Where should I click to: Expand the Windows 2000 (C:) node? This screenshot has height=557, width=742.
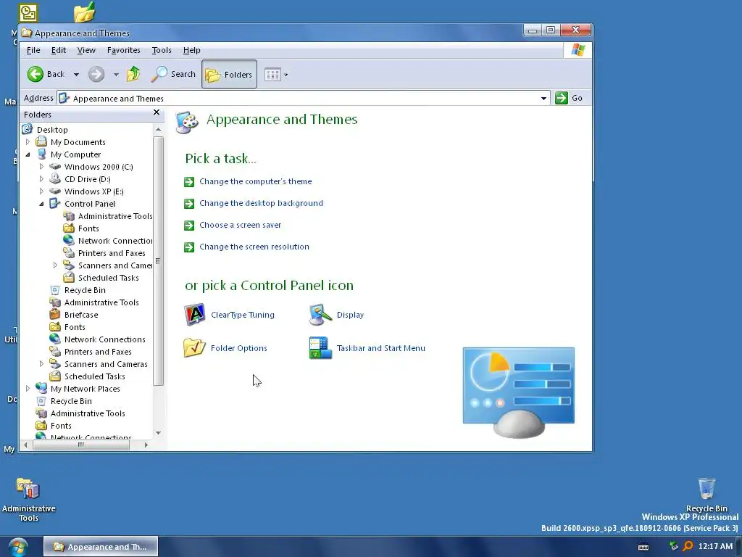click(41, 167)
